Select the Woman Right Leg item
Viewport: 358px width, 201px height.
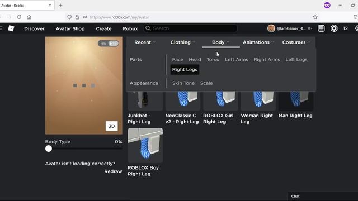click(258, 108)
